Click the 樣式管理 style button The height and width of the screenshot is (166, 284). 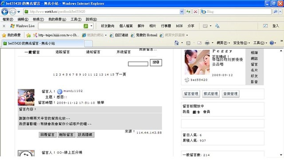coord(211,94)
